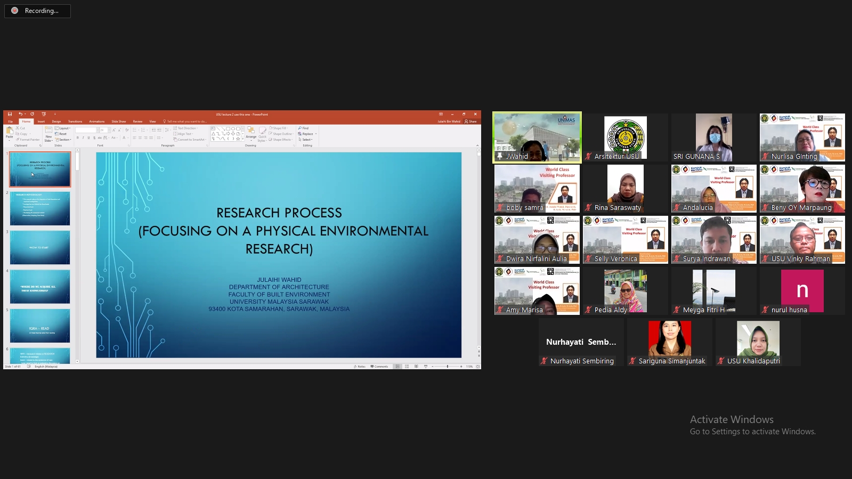This screenshot has height=479, width=852.
Task: Open the File tab
Action: click(x=10, y=121)
